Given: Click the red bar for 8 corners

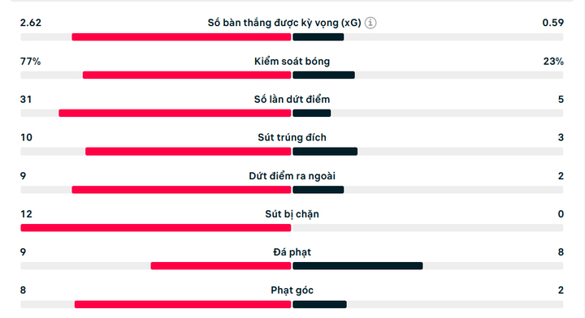Looking at the screenshot, I should point(183,304).
